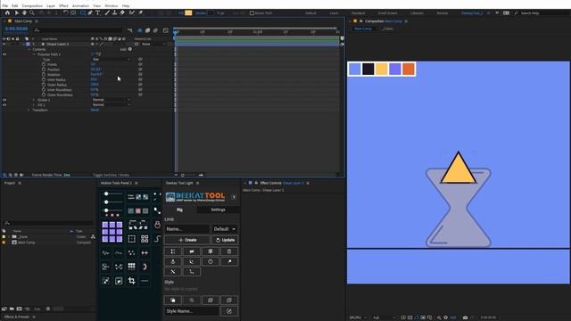Select the Rectangle shape tool
Image resolution: width=571 pixels, height=321 pixels.
click(83, 12)
